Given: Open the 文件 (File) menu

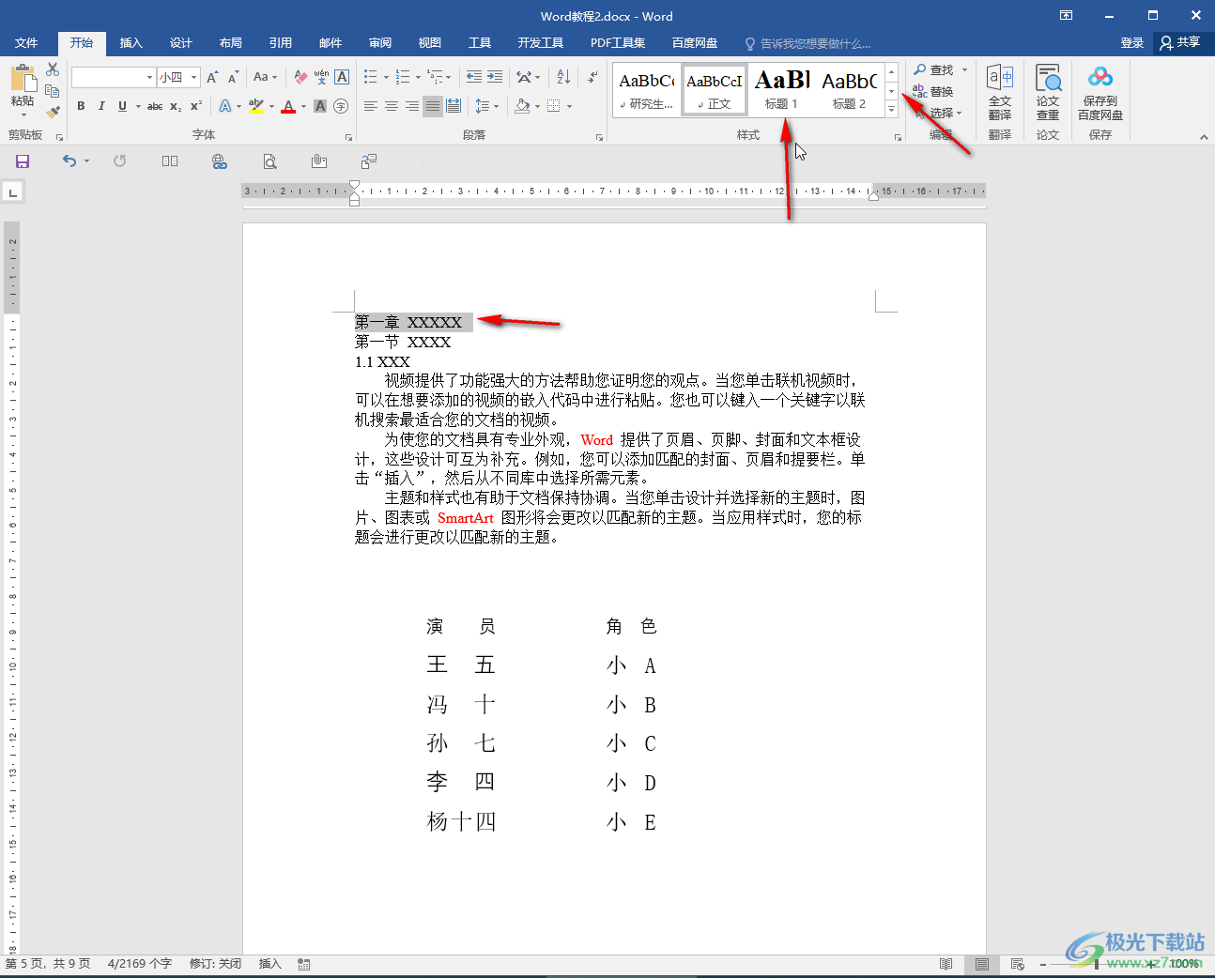Looking at the screenshot, I should coord(26,43).
